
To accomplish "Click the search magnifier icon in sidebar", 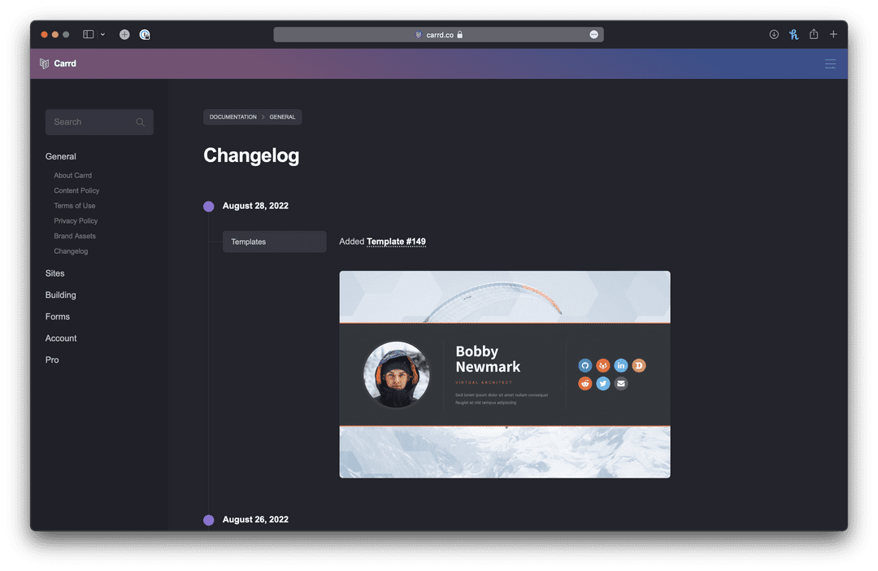I will coord(140,122).
